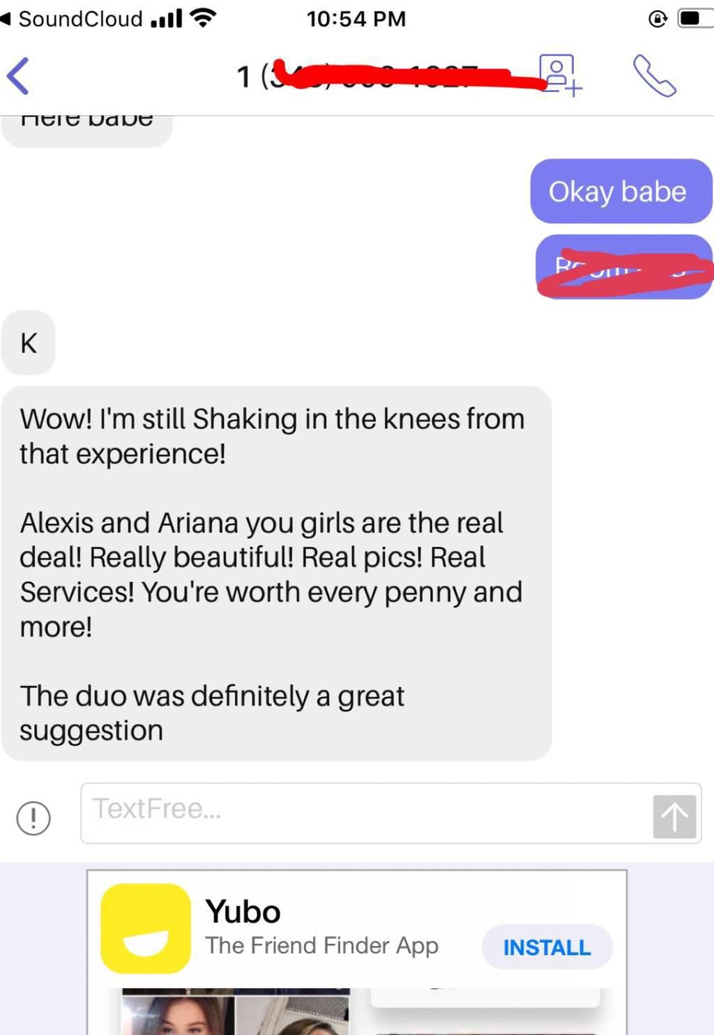Click the send arrow button

click(674, 816)
